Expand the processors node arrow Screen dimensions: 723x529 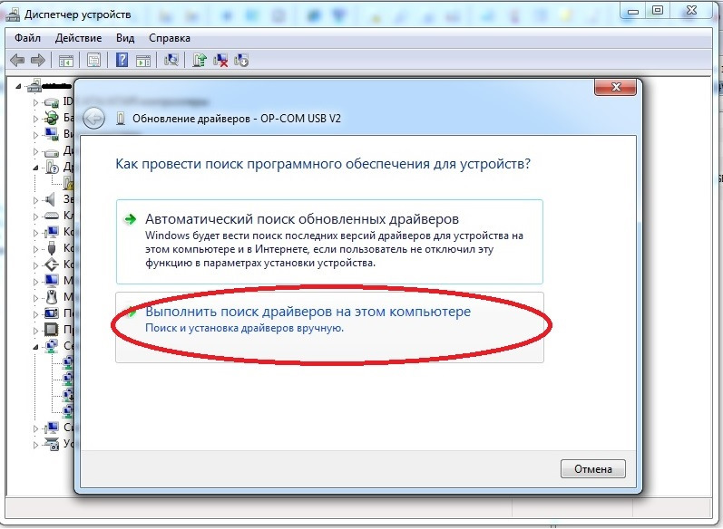pos(35,331)
